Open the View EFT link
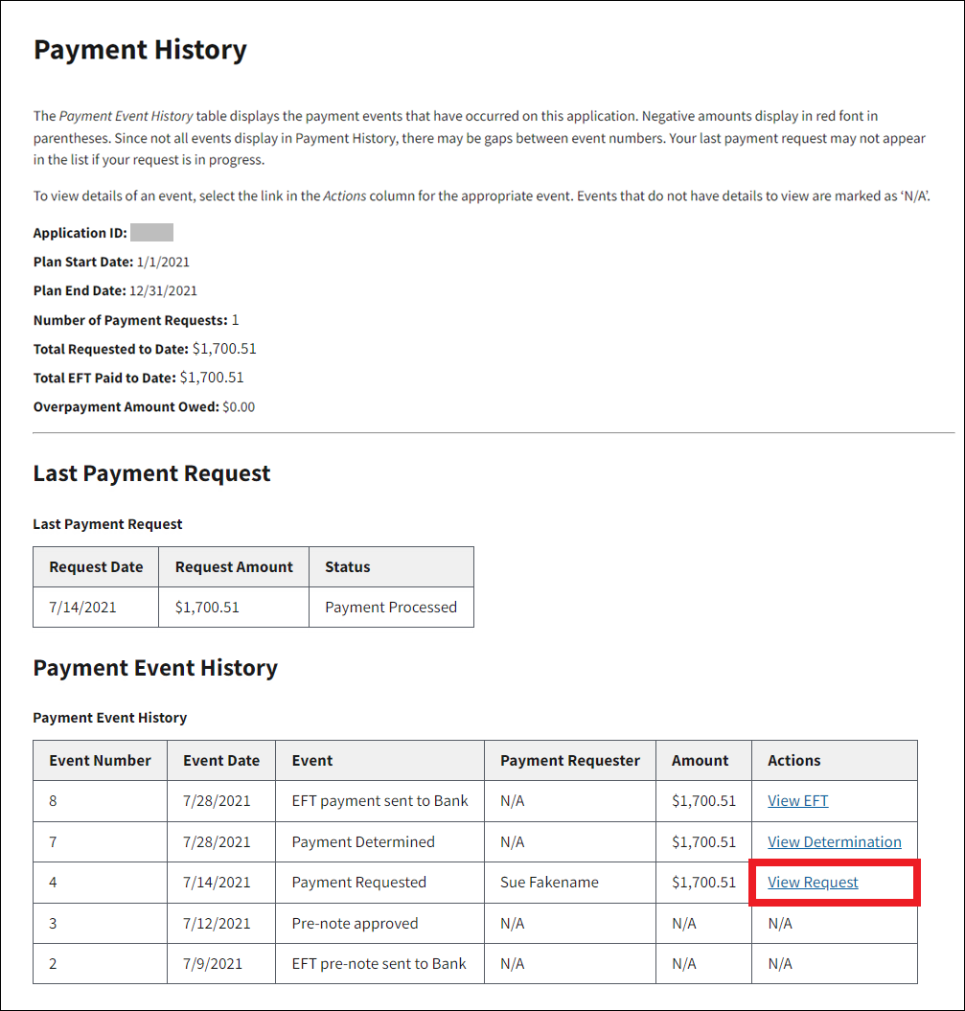This screenshot has height=1011, width=965. pos(797,801)
